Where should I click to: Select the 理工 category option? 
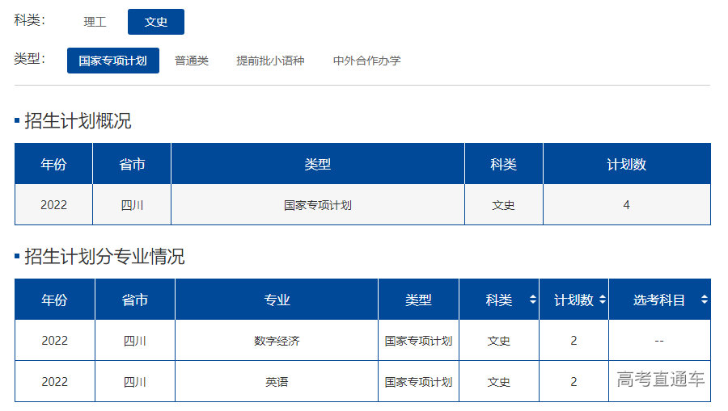95,22
